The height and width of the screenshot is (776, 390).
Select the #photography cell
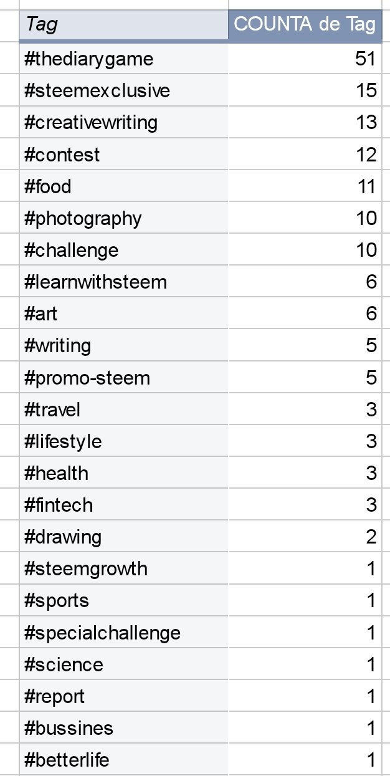point(123,218)
